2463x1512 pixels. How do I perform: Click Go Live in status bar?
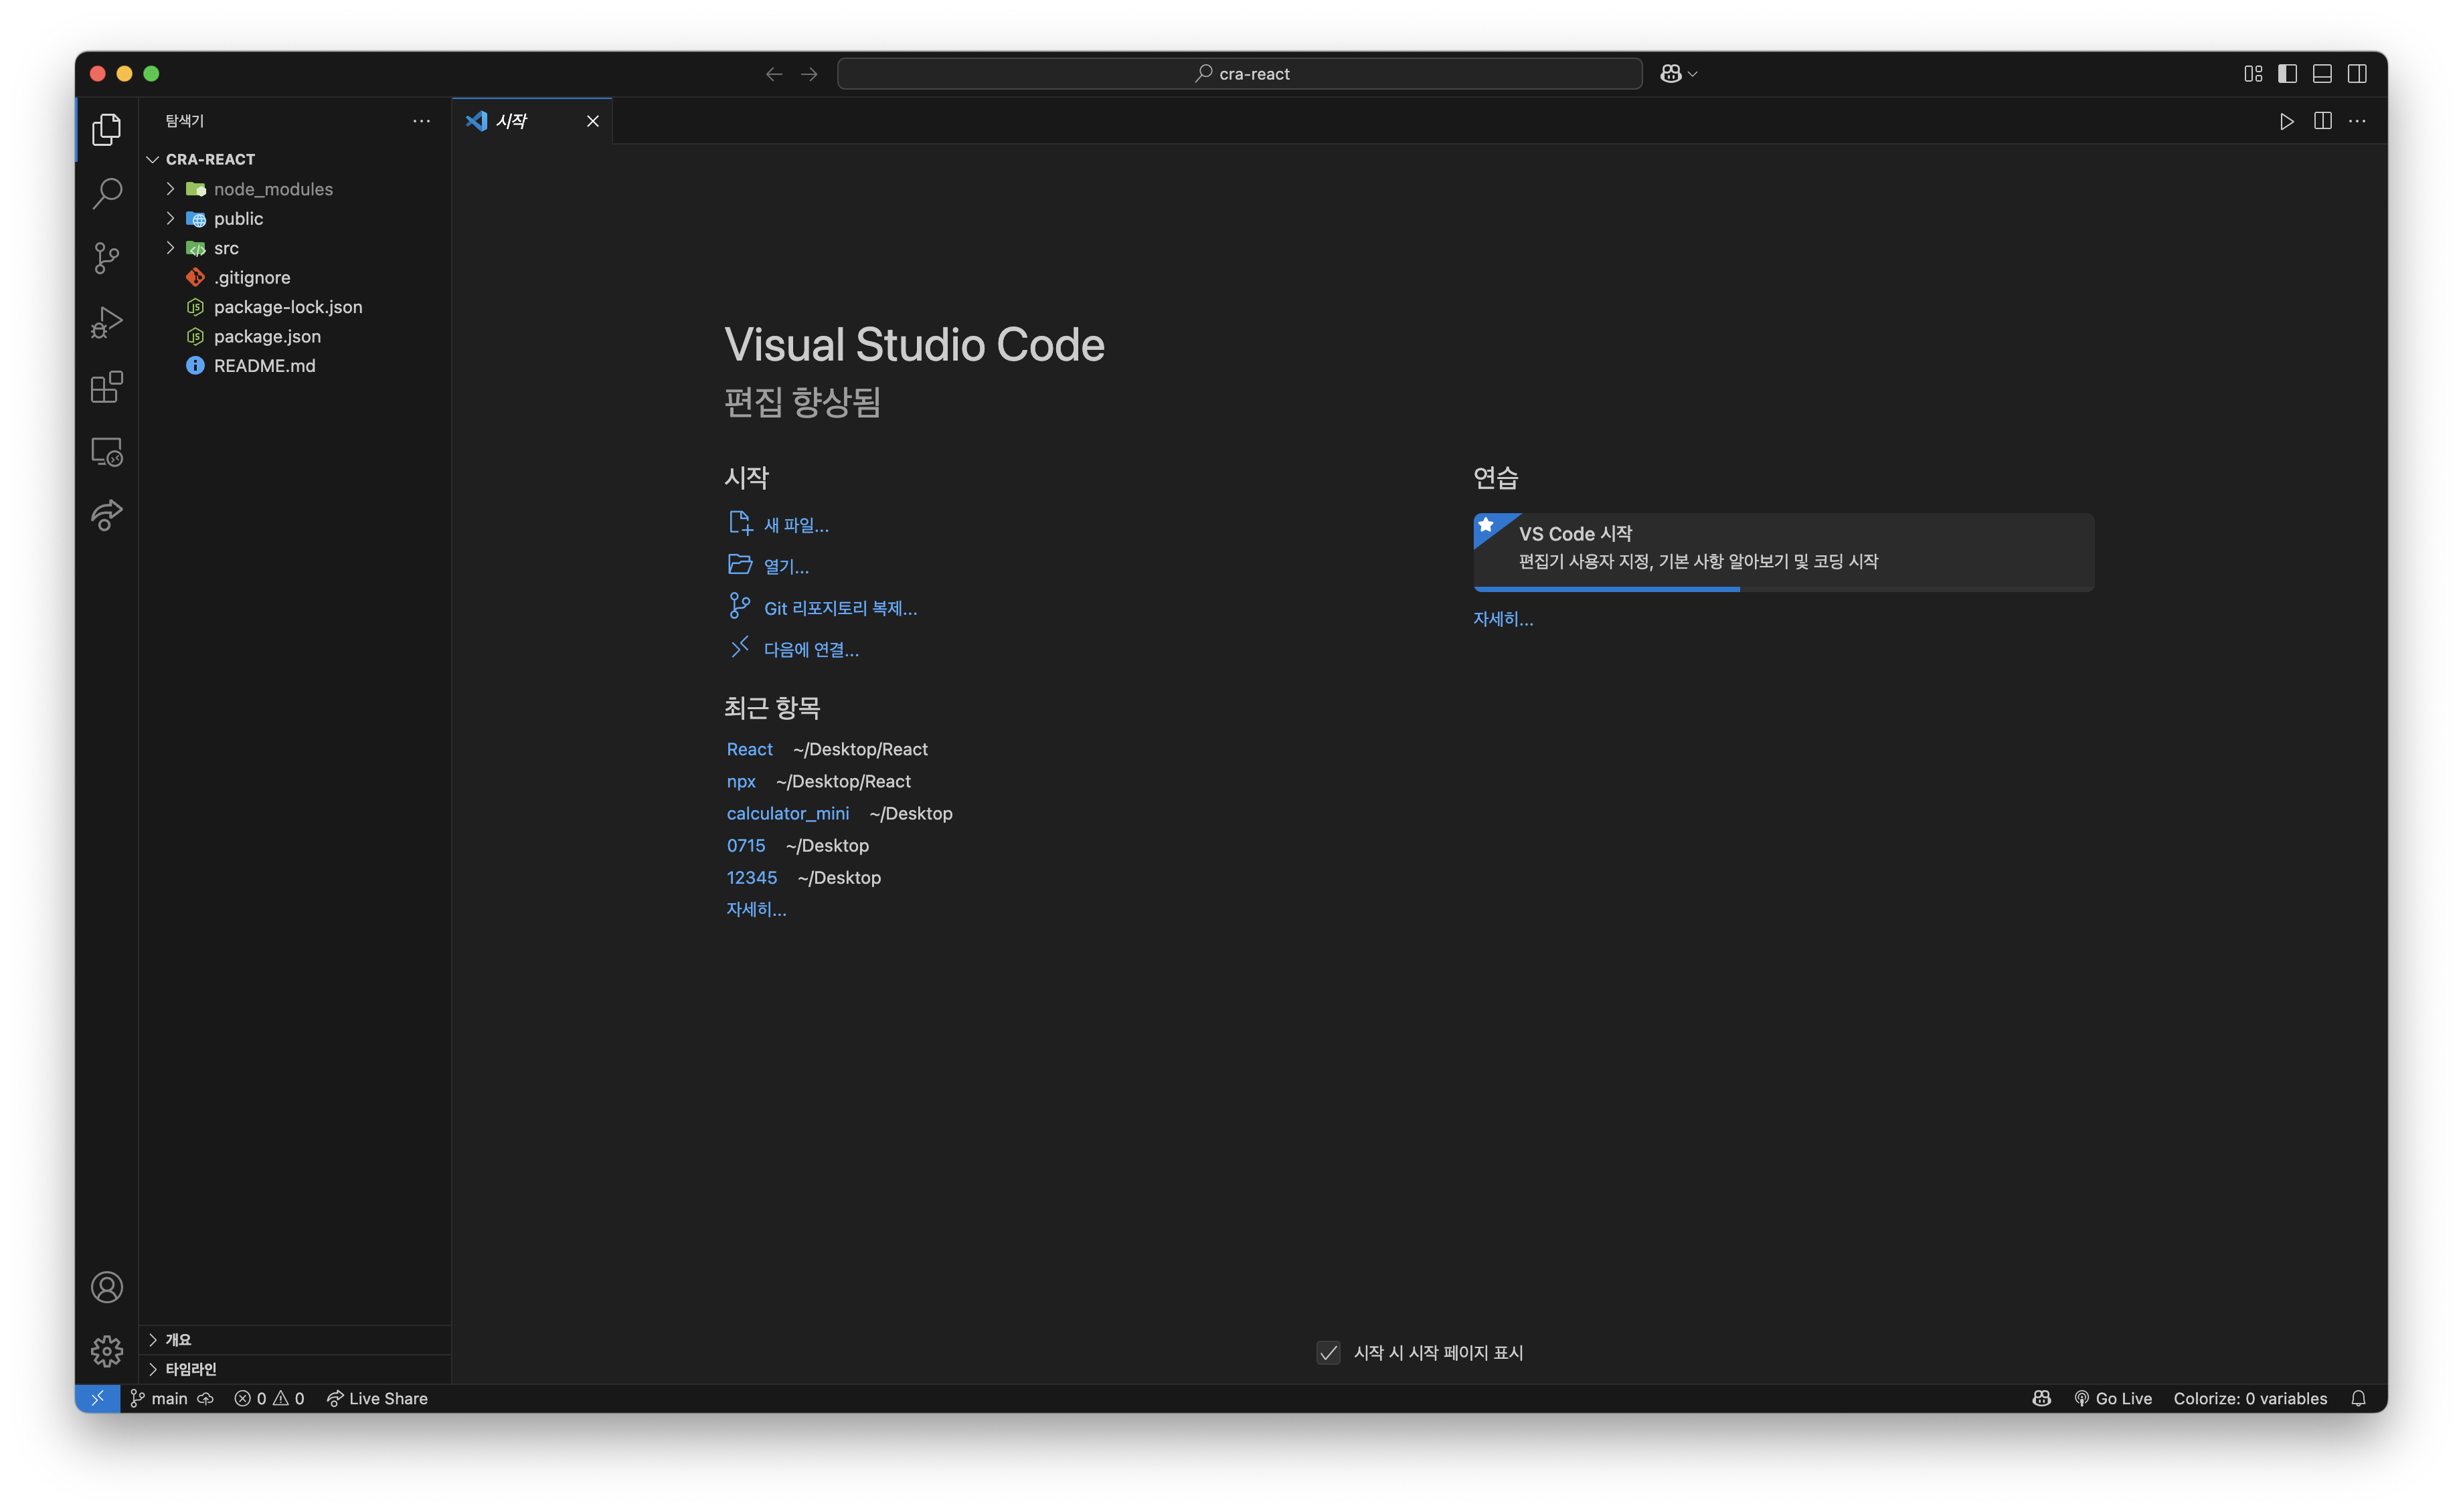pos(2113,1398)
